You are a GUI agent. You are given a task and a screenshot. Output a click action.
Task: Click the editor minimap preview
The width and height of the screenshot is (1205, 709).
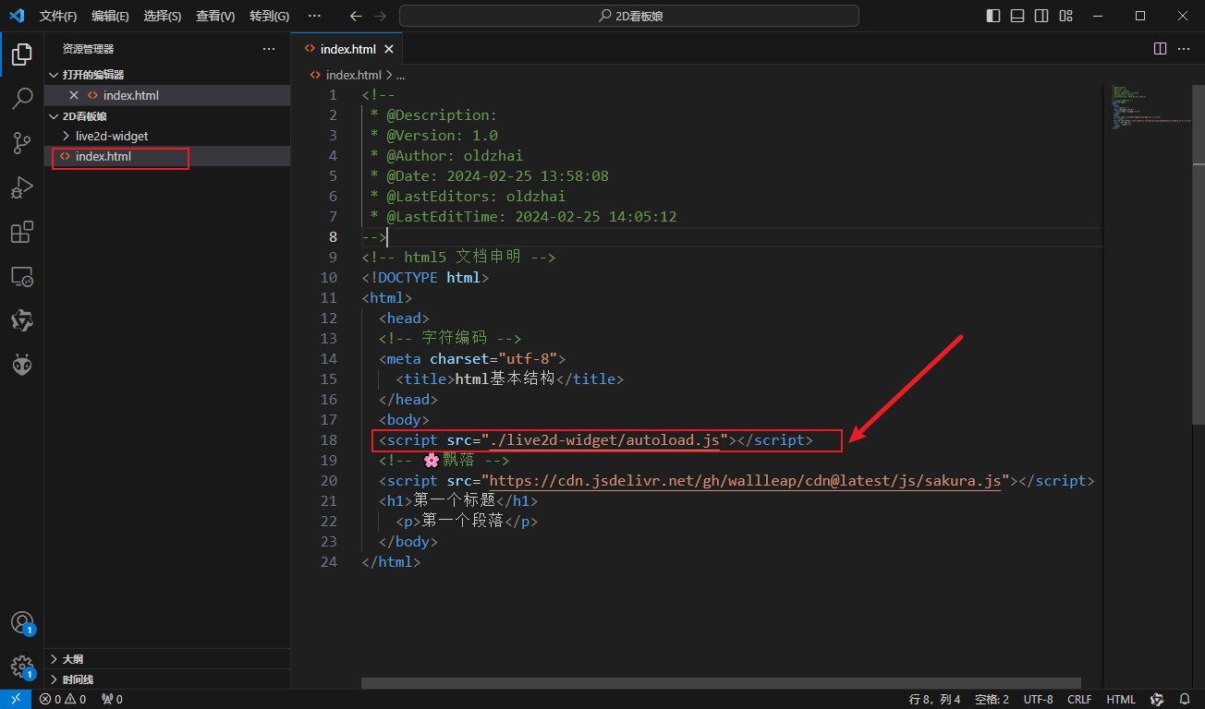1150,106
